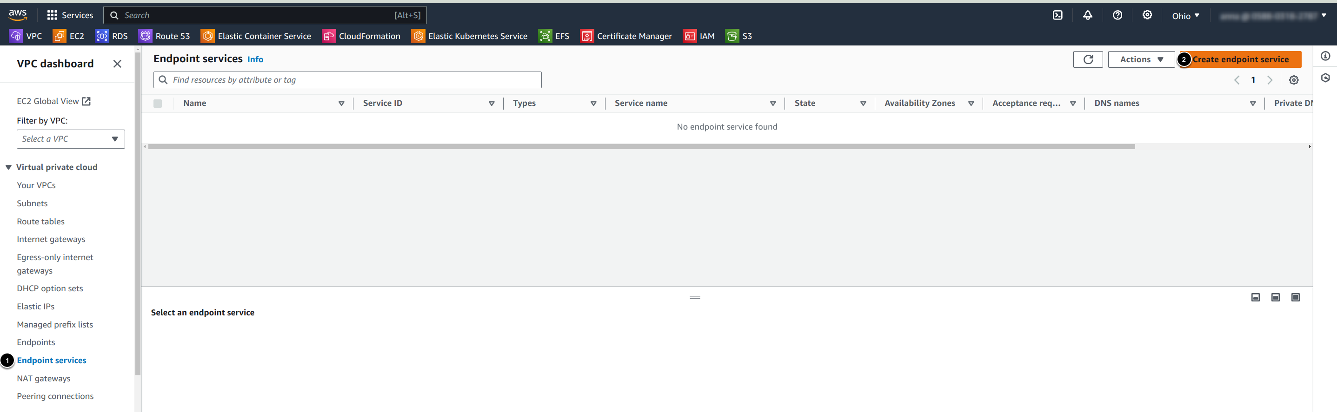Click the AWS logo home icon

(18, 15)
